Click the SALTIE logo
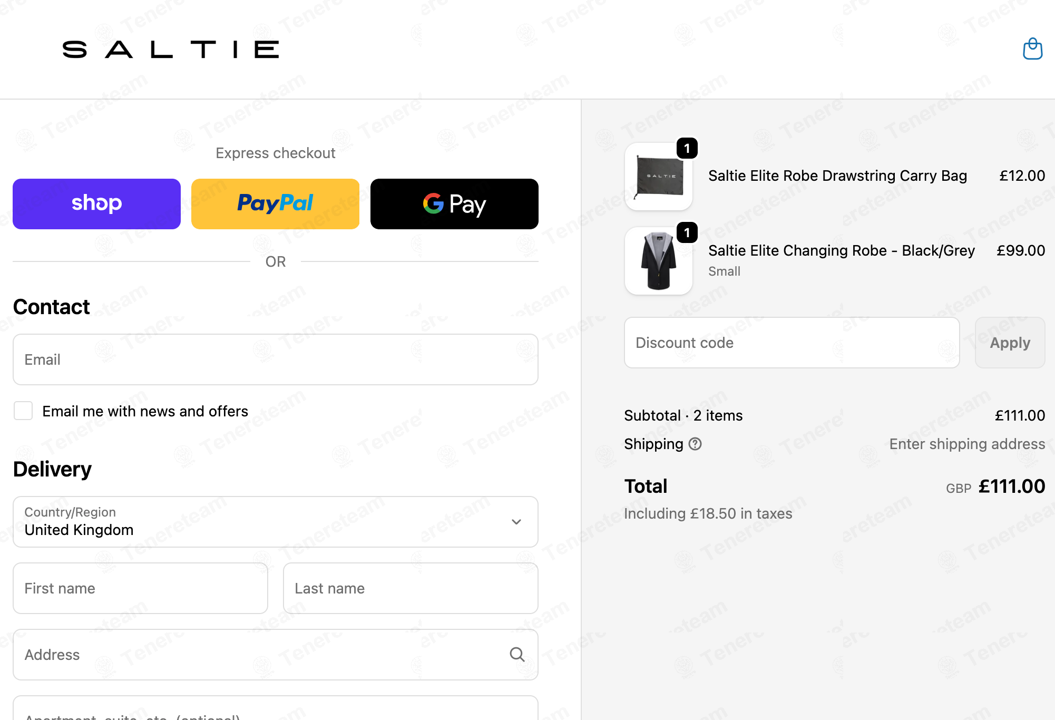The image size is (1055, 720). click(171, 50)
